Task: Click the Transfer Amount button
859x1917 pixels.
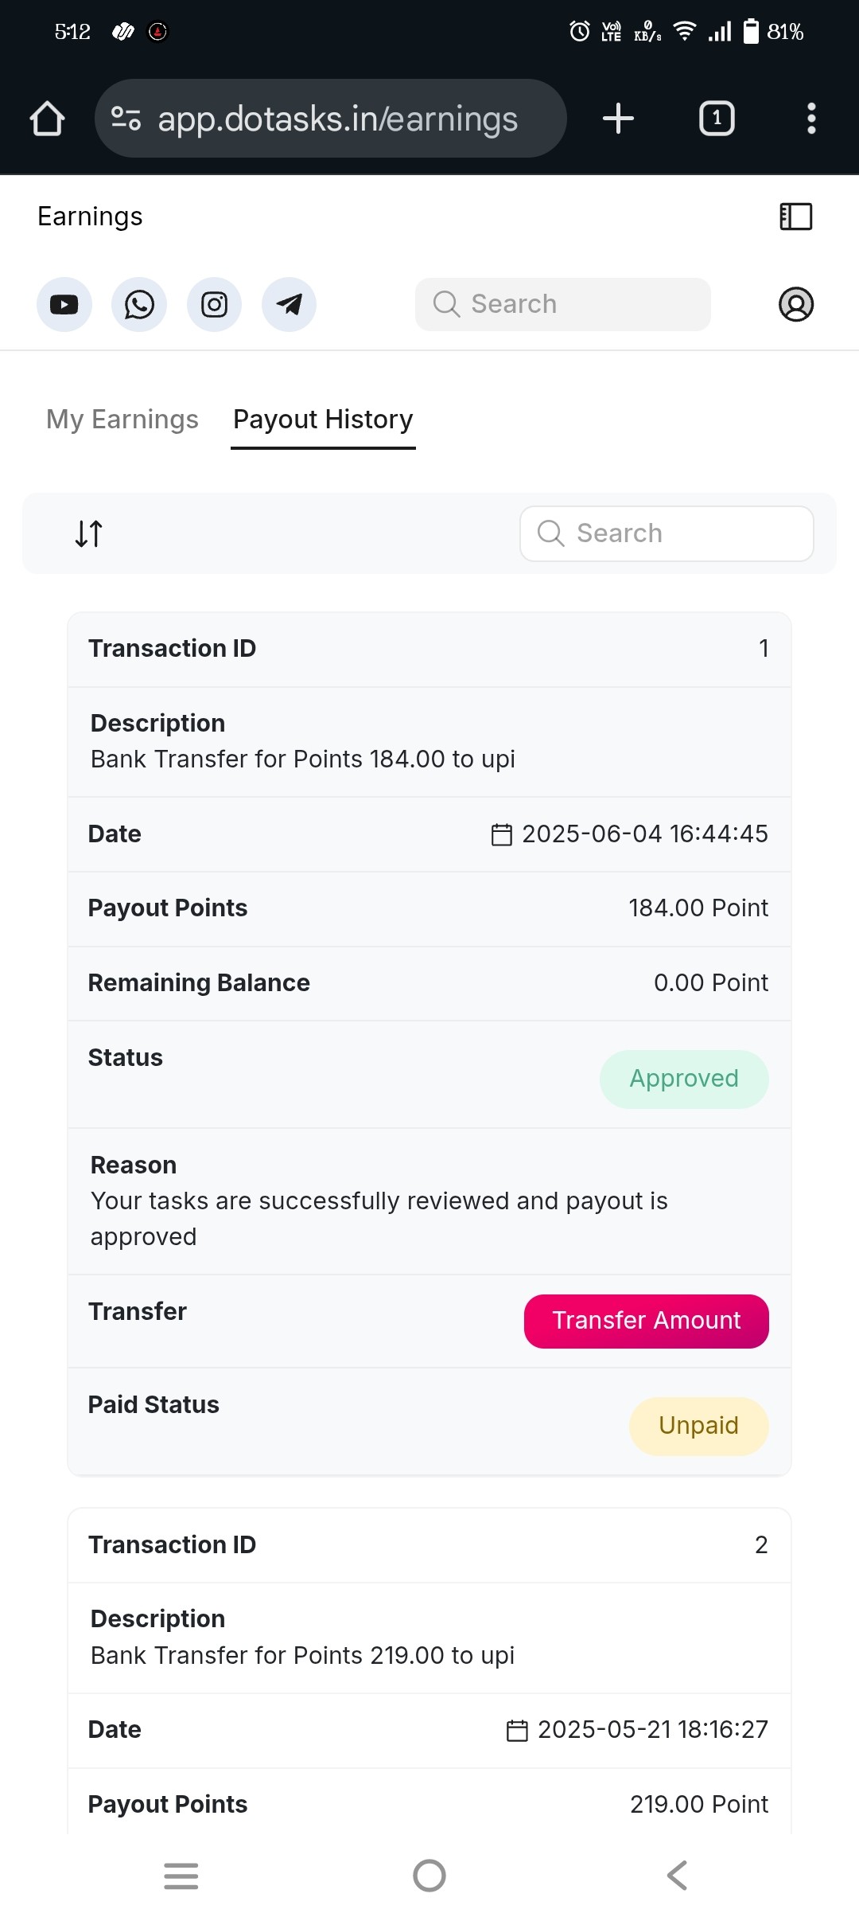Action: pos(647,1321)
